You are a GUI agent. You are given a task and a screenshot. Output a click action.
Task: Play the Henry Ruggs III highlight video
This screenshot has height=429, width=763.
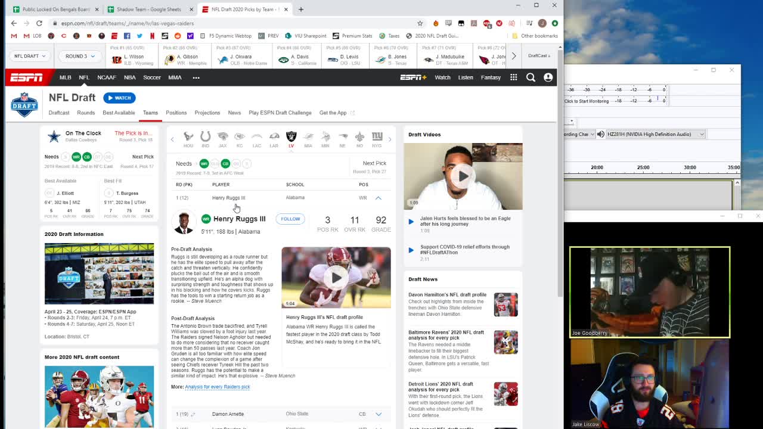[336, 278]
